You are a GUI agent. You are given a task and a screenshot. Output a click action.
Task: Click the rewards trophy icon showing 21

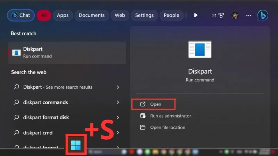218,15
